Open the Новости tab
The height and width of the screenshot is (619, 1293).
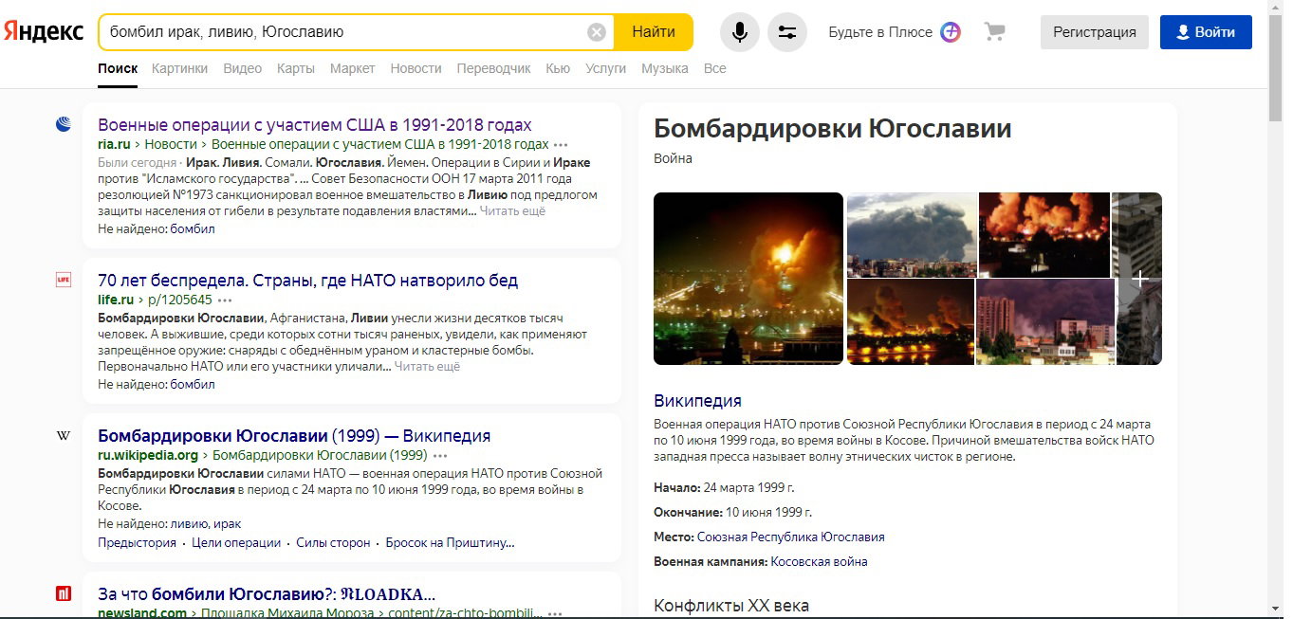tap(416, 68)
